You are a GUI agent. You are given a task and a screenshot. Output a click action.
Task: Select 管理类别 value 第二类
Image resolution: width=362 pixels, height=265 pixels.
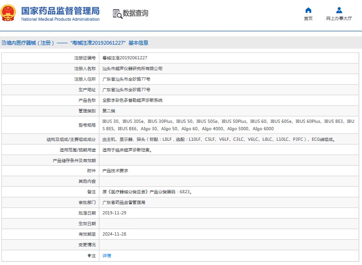[109, 111]
